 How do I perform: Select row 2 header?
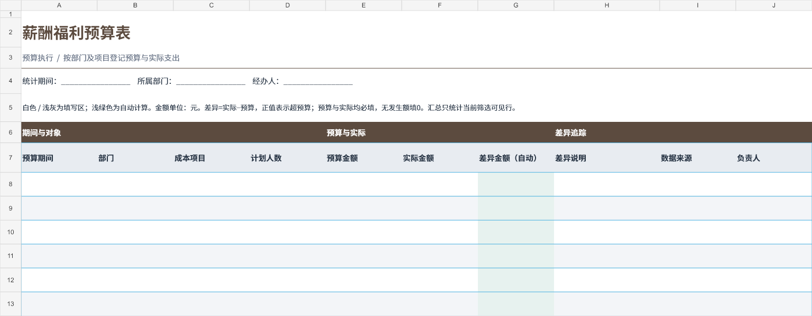point(11,33)
